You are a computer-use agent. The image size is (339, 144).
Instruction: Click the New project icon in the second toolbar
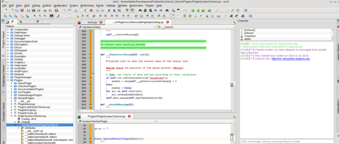(5, 16)
